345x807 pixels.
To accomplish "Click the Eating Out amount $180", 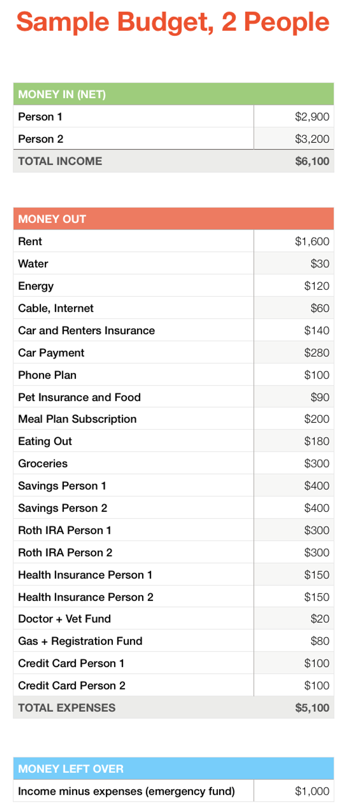I will [x=316, y=441].
